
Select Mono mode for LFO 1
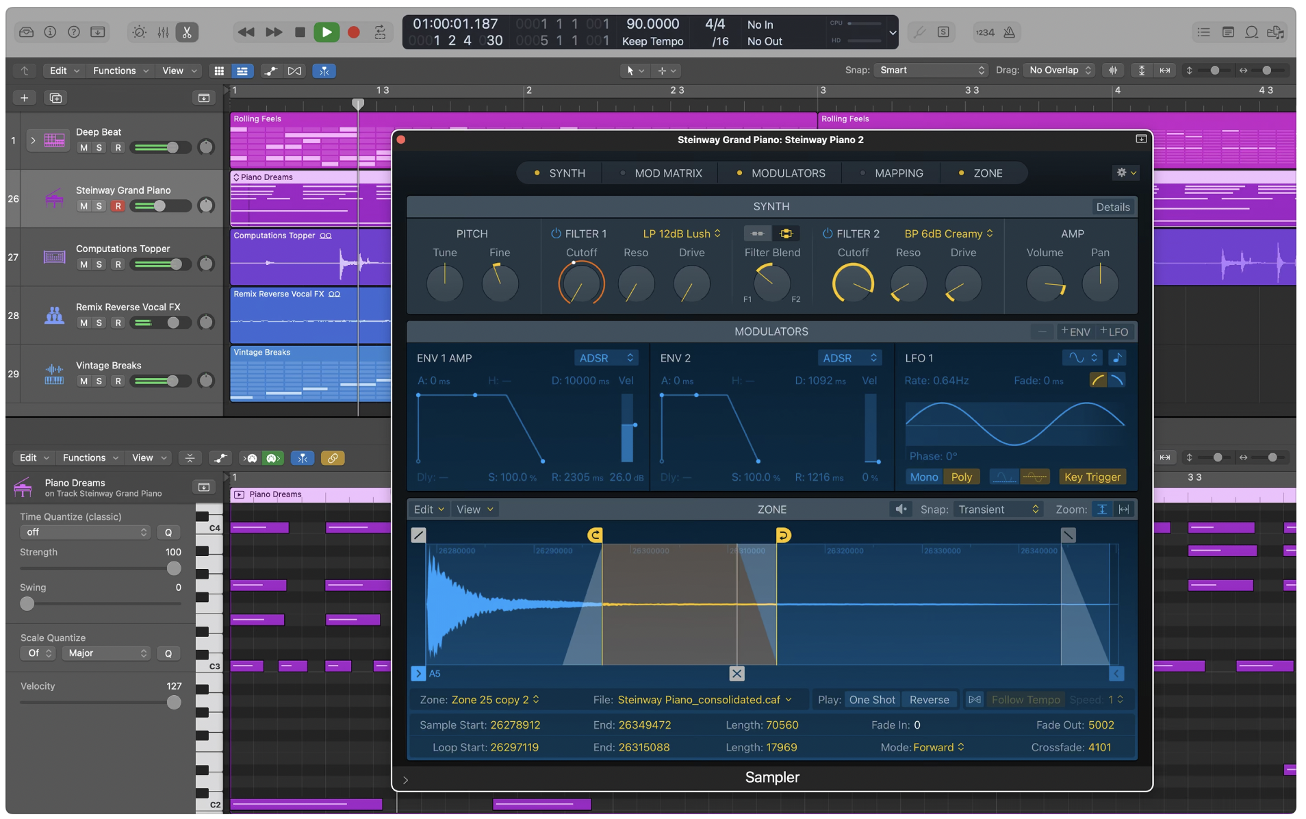click(923, 477)
